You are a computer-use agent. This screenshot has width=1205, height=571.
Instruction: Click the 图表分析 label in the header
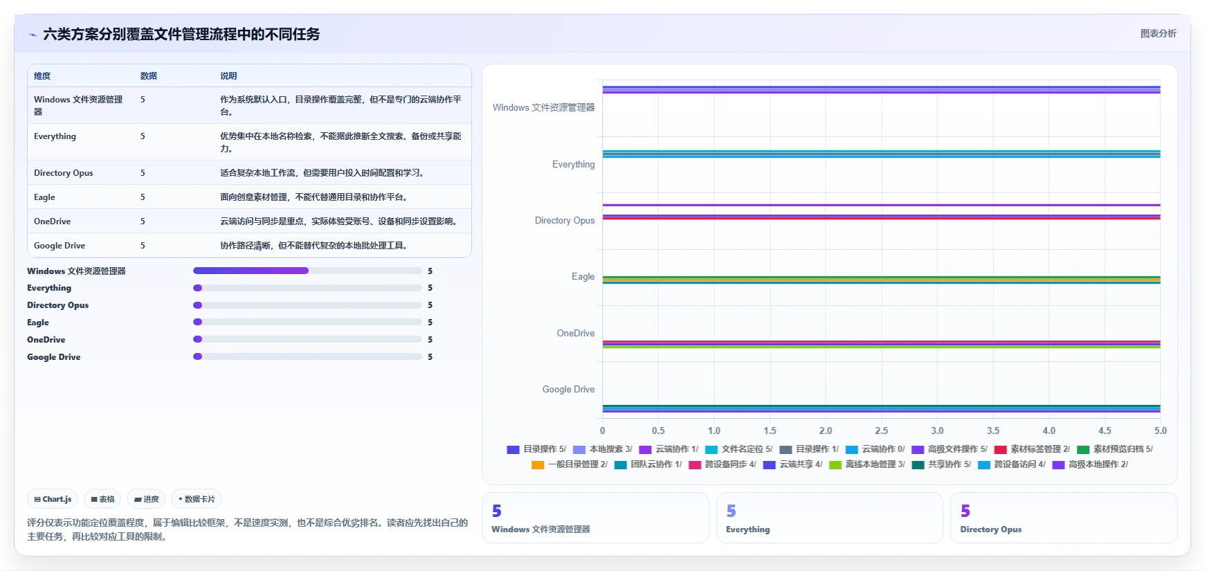click(1158, 34)
